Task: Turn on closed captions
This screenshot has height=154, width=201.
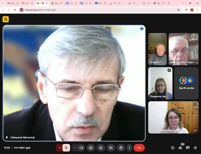Action: [111, 148]
